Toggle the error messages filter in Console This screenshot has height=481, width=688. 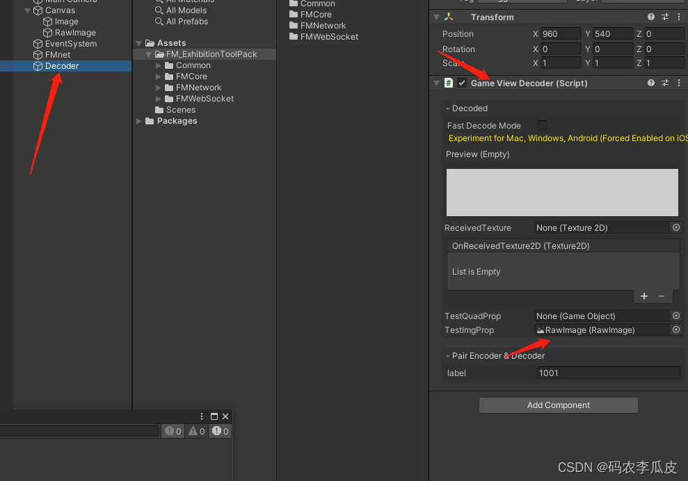[x=220, y=431]
